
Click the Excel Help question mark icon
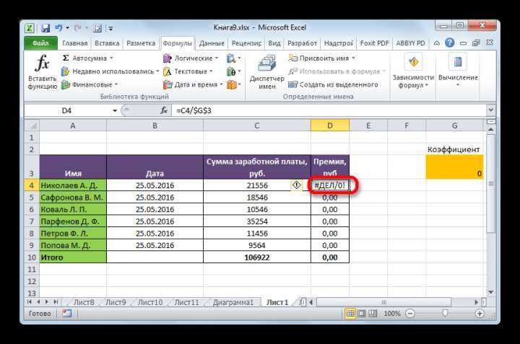(x=450, y=43)
